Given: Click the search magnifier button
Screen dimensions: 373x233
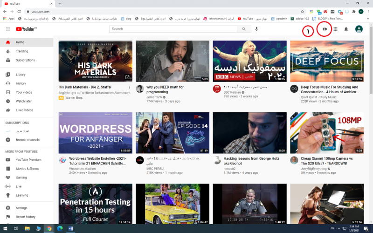Looking at the screenshot, I should click(243, 29).
